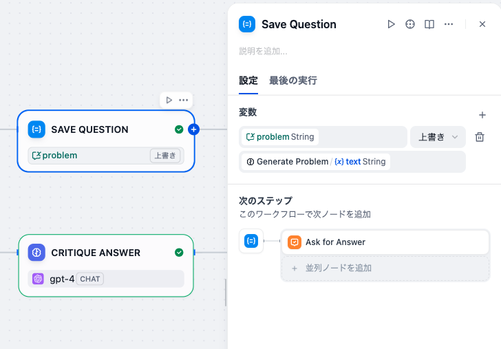This screenshot has height=349, width=501.
Task: Click the variable assigner icon under 次のステップ
Action: coord(251,241)
